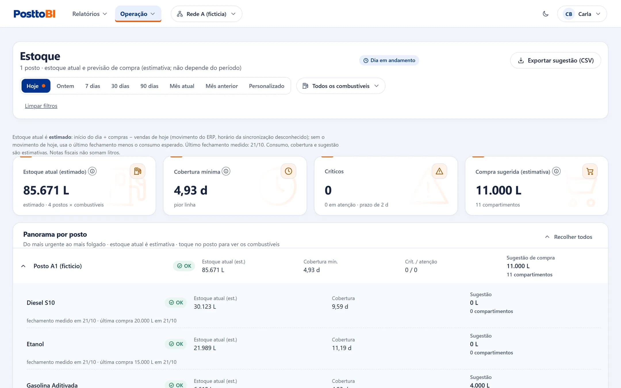
Task: Click the OK status badge for Diesel S10
Action: tap(176, 302)
